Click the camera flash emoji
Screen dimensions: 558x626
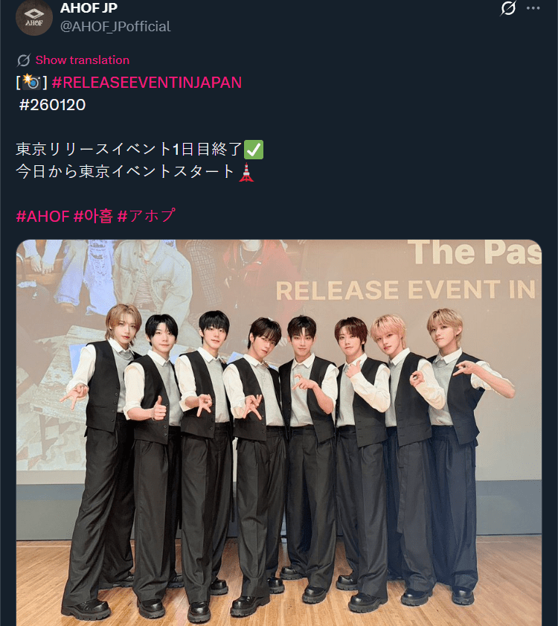(x=31, y=82)
